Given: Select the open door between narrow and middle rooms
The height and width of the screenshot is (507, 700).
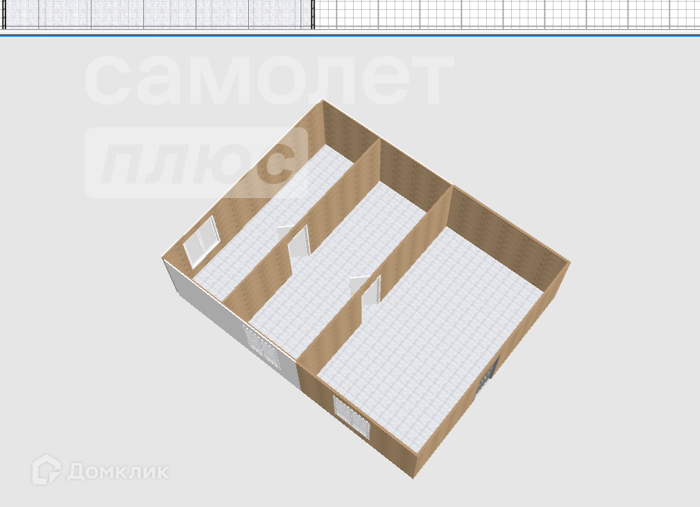Looking at the screenshot, I should click(x=295, y=241).
